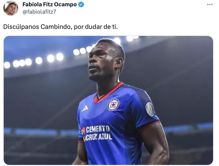Click the Pirma logo on the jersey
The image size is (219, 166).
pos(85,109)
